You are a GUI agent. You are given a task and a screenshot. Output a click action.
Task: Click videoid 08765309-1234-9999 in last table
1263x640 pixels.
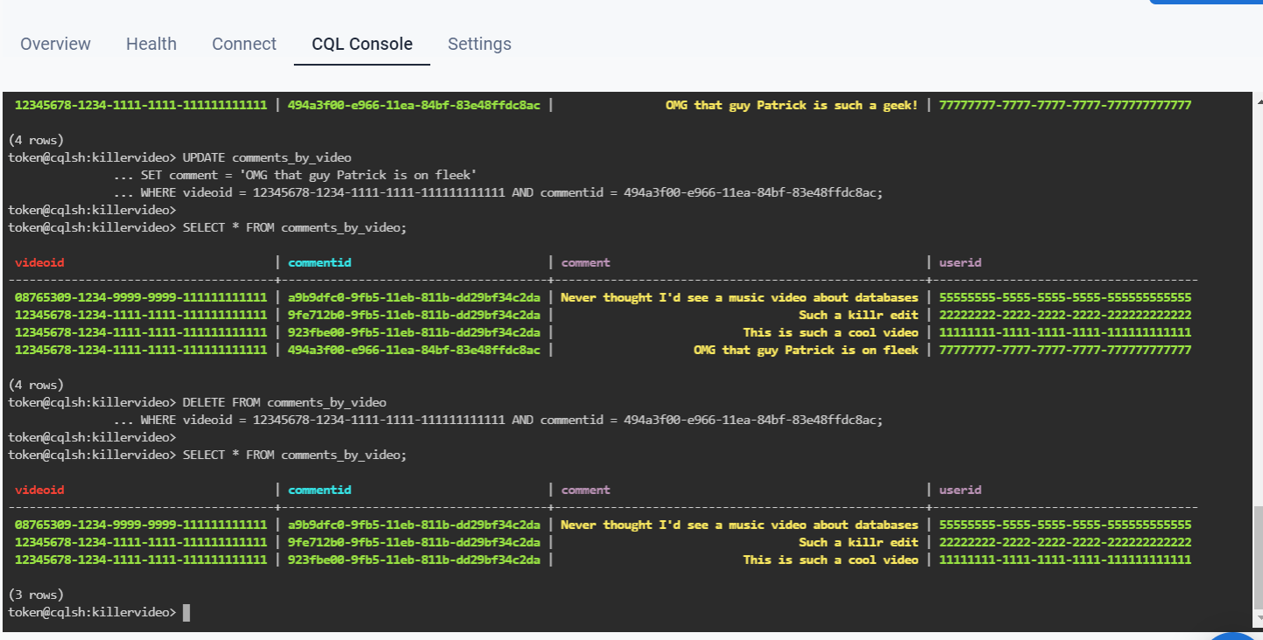(141, 525)
